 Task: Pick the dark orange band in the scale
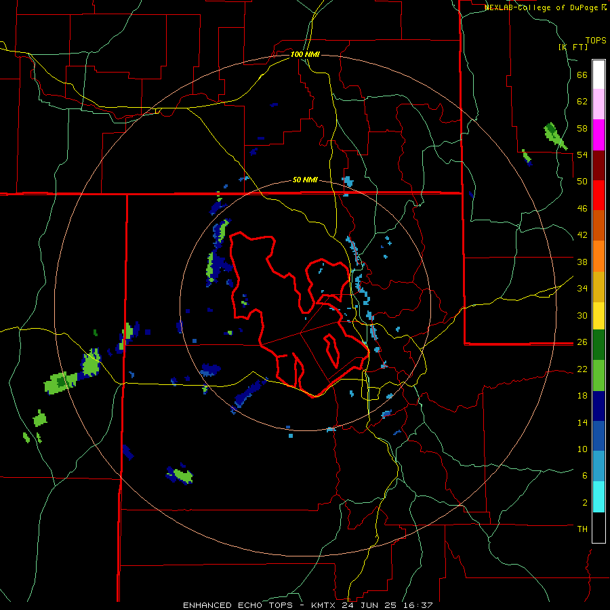pyautogui.click(x=598, y=225)
